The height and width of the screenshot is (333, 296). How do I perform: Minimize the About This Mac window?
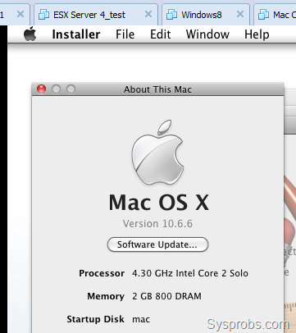pyautogui.click(x=56, y=89)
